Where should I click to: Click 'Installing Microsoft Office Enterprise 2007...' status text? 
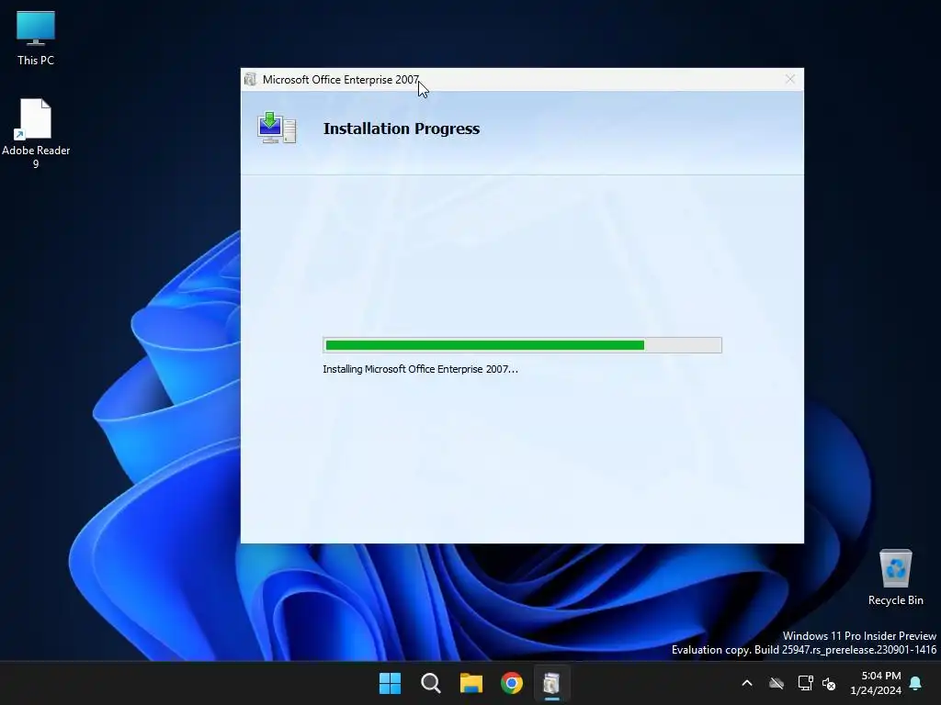coord(420,369)
